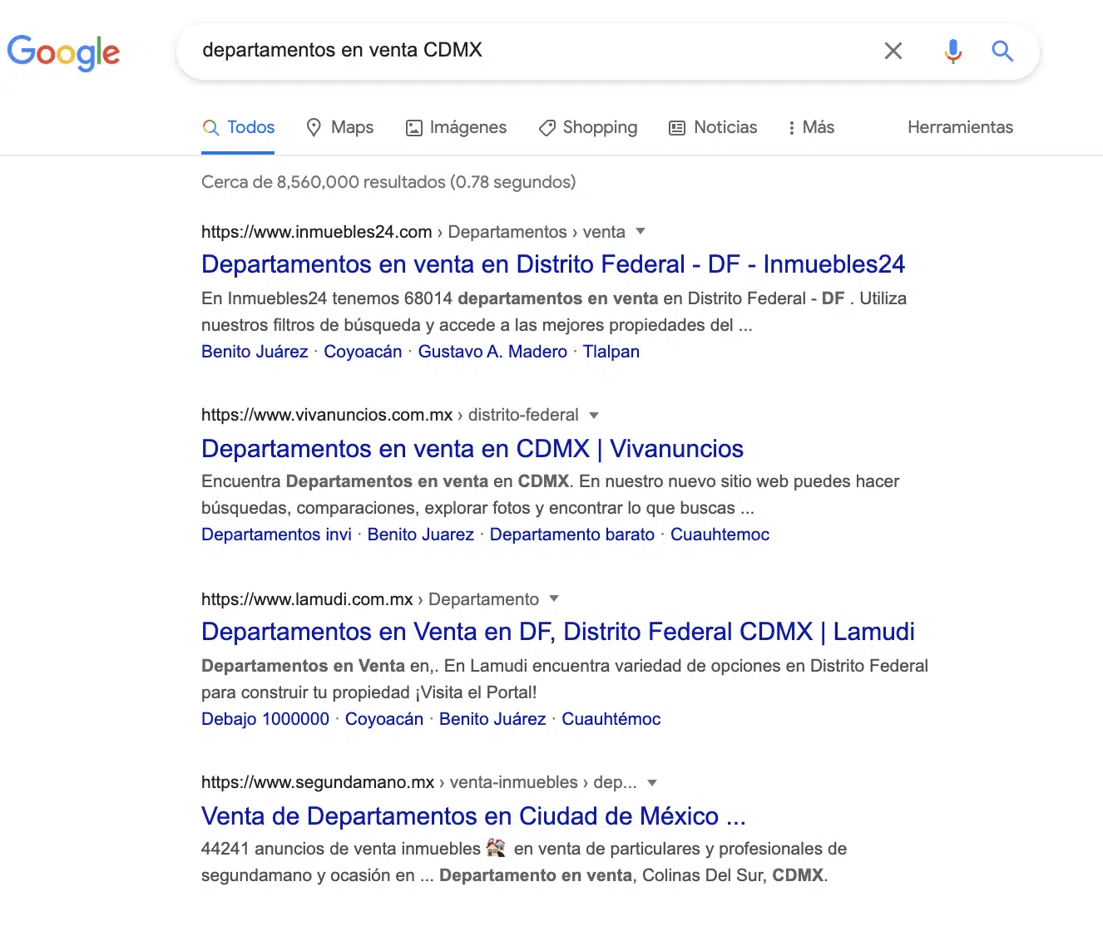The width and height of the screenshot is (1103, 936).
Task: Click Debajo 1000000 sitelink
Action: point(265,719)
